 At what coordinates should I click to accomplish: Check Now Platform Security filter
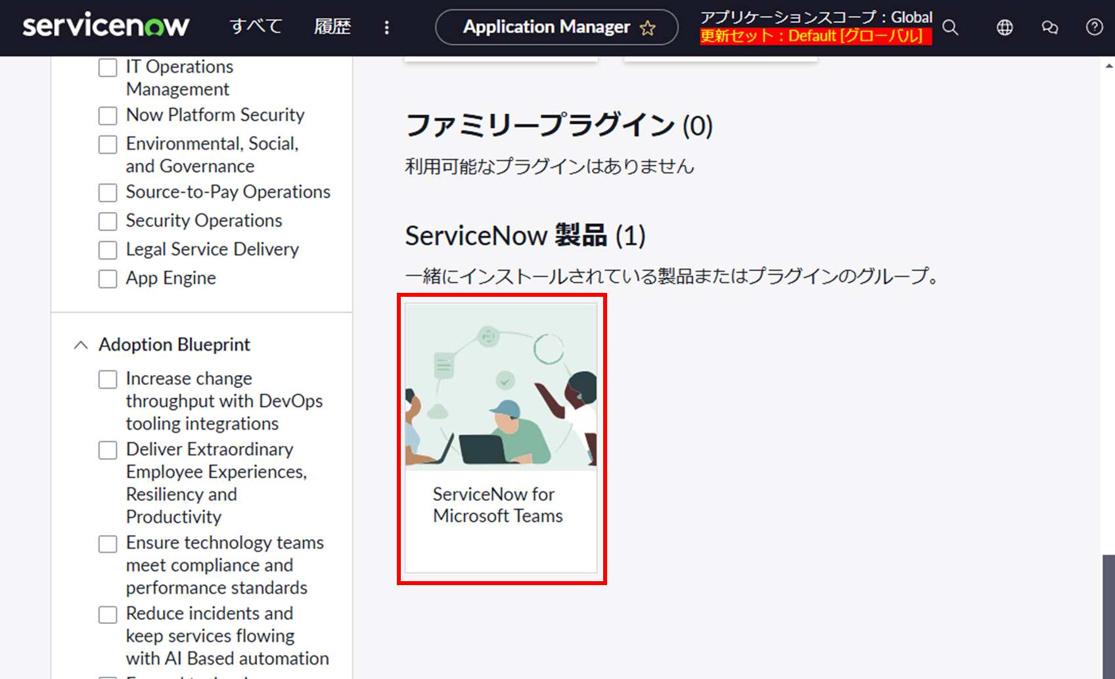pos(108,116)
